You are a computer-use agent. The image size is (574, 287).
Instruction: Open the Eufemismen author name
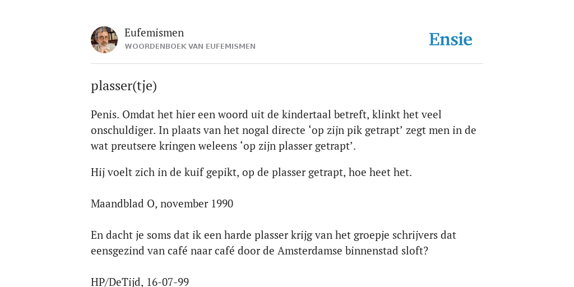pos(154,33)
